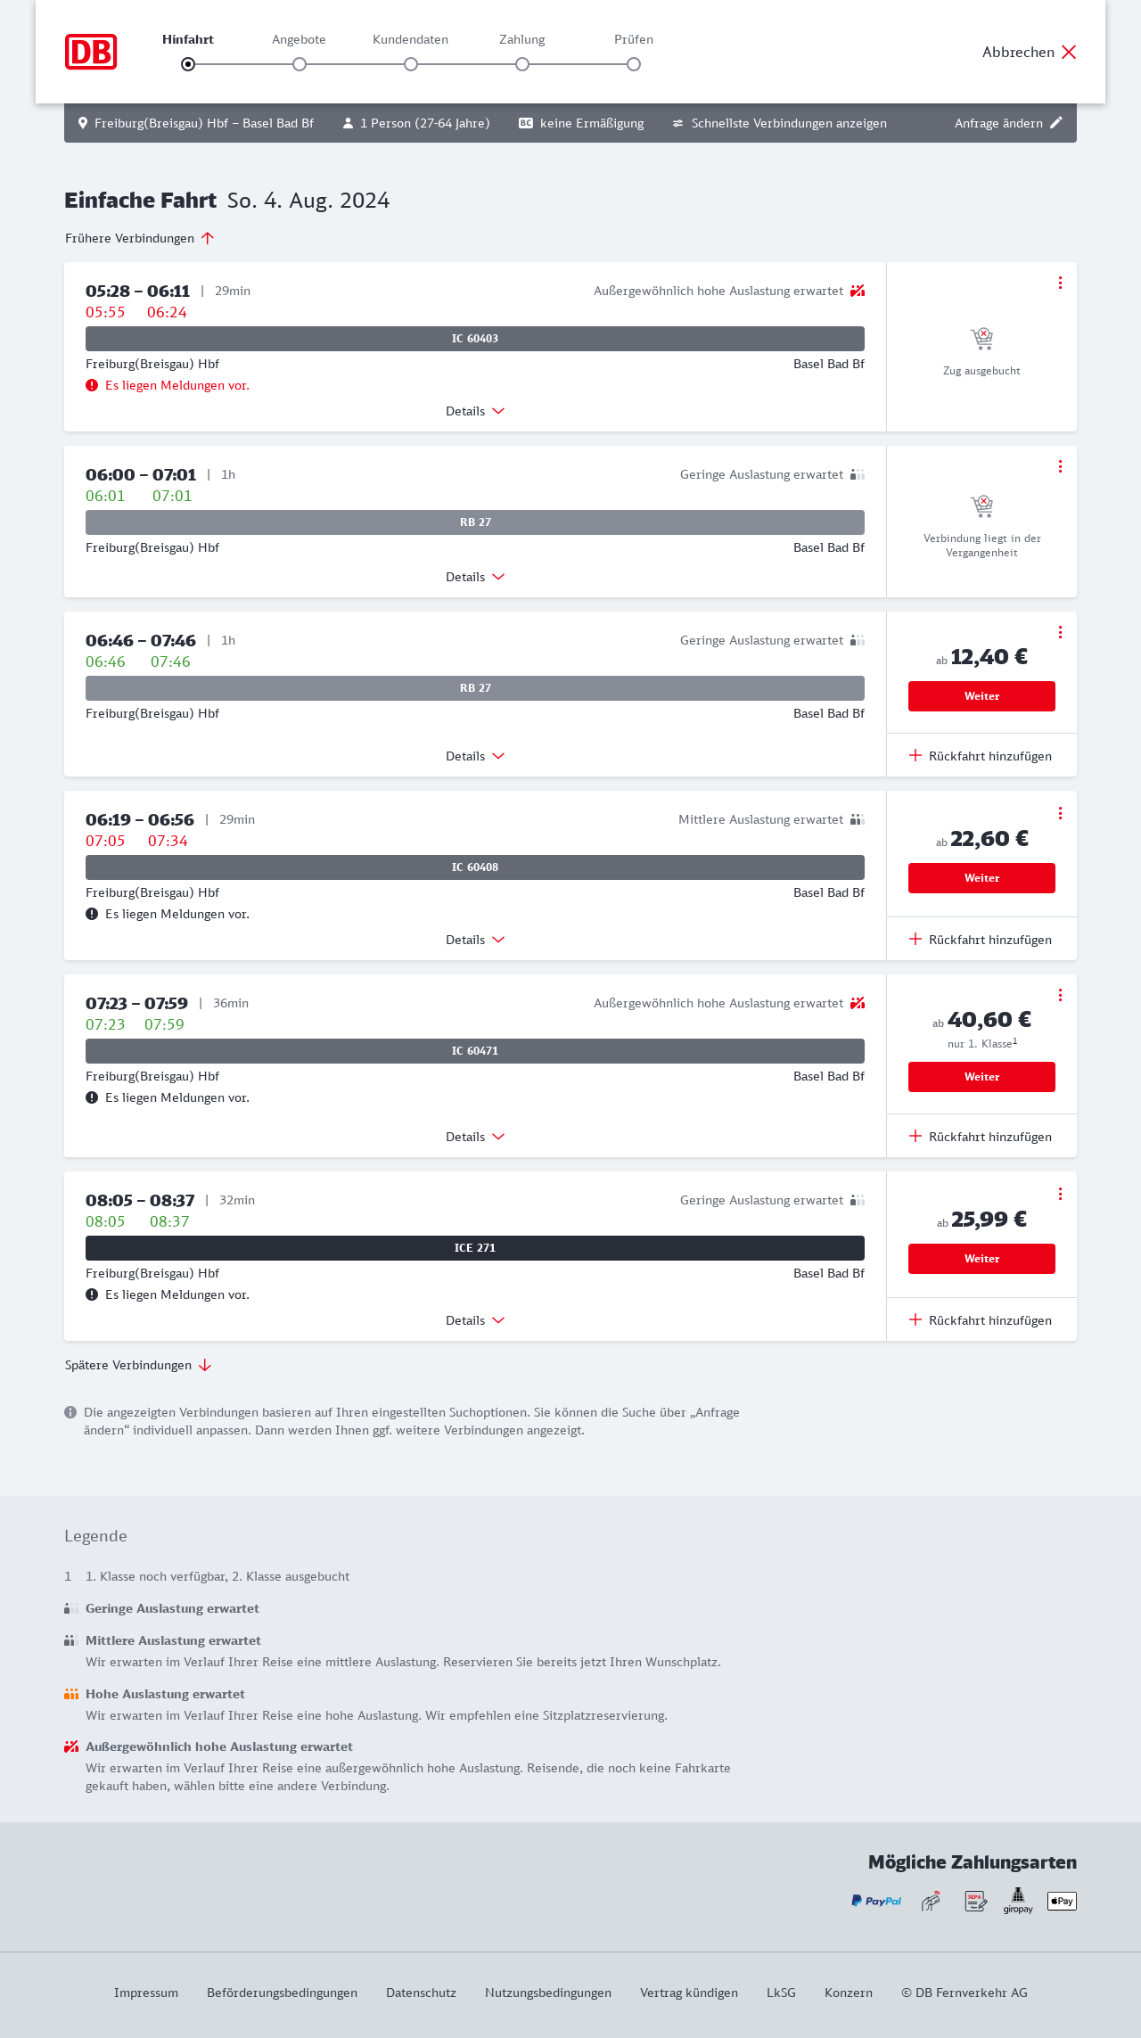Image resolution: width=1141 pixels, height=2038 pixels.
Task: Click the Abbrechen close icon
Action: click(1069, 52)
